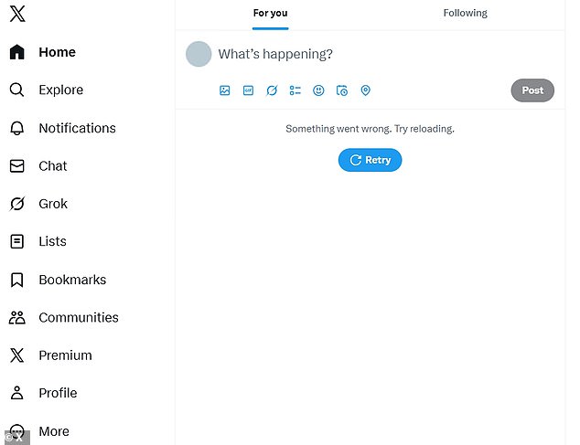Click the profile avatar in composer
This screenshot has width=580, height=445.
[199, 54]
